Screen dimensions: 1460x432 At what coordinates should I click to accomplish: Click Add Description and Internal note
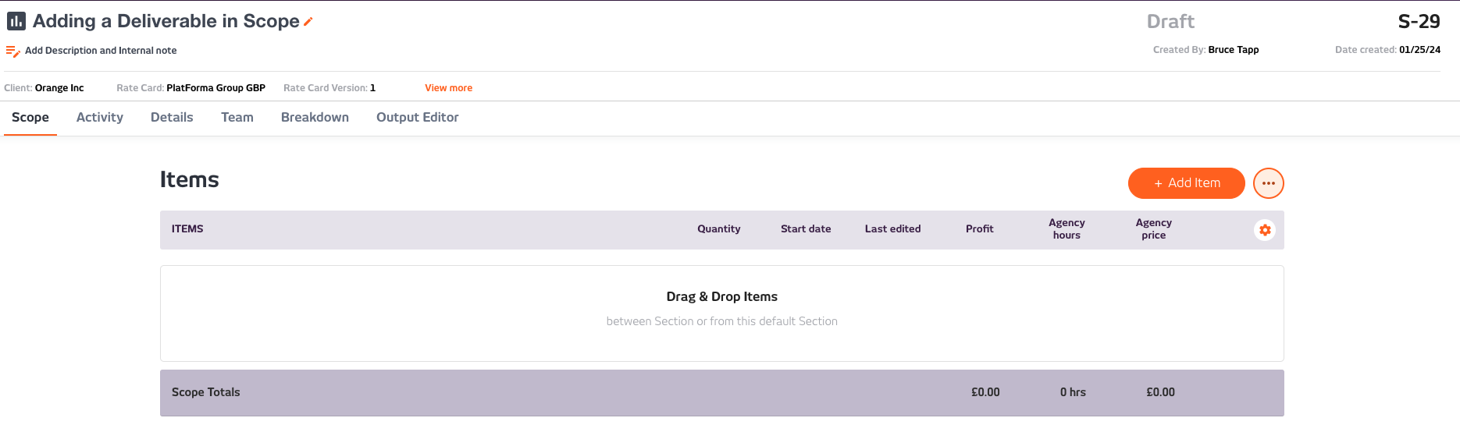[101, 51]
